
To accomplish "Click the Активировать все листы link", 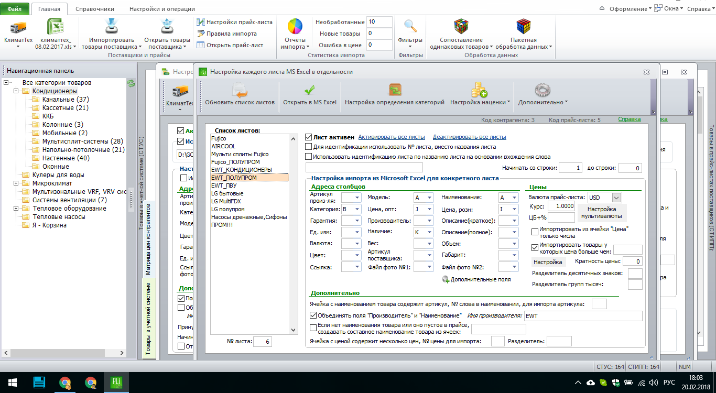I will [392, 137].
